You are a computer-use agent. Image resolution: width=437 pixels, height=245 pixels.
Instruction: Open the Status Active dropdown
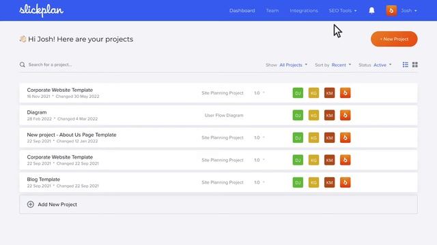coord(382,65)
